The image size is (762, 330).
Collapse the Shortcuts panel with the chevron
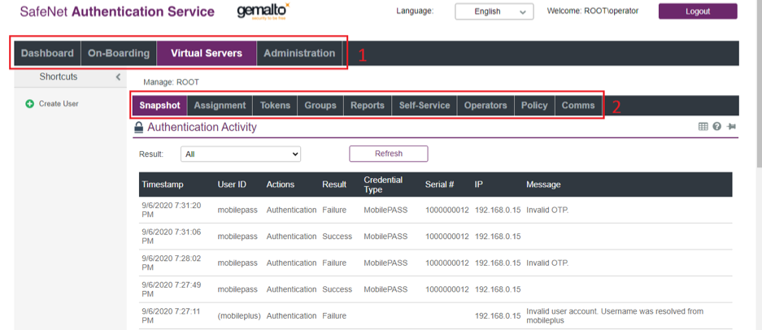click(118, 76)
